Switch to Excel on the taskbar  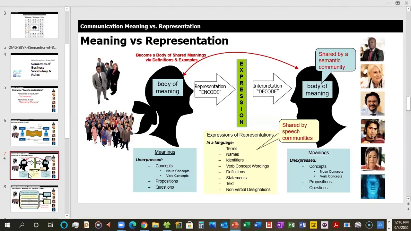(246, 225)
